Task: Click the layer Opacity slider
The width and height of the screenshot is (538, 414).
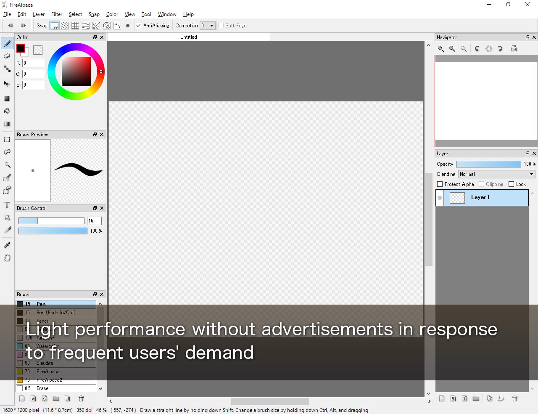Action: pyautogui.click(x=488, y=164)
